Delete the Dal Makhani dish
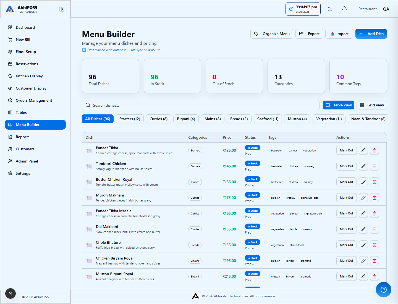398x304 pixels. pyautogui.click(x=375, y=229)
